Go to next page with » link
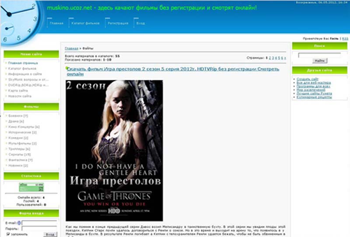The image size is (350, 237). pos(285,58)
